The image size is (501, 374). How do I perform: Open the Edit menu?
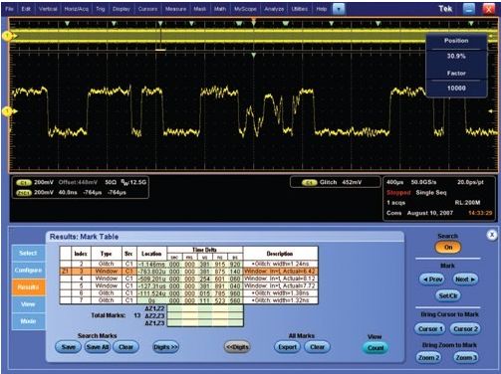click(x=26, y=9)
